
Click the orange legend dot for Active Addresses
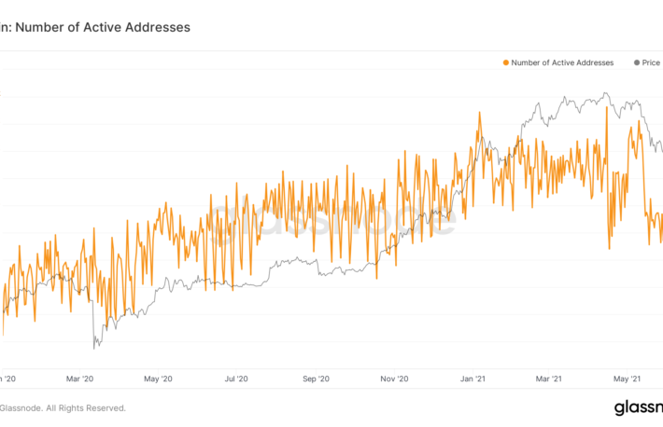(506, 62)
